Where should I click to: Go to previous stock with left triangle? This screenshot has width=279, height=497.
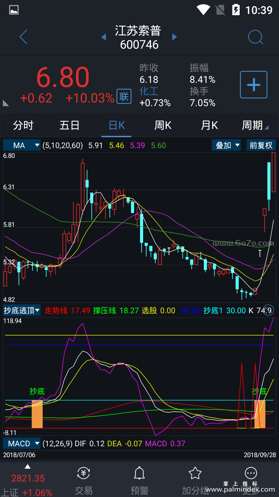click(104, 37)
